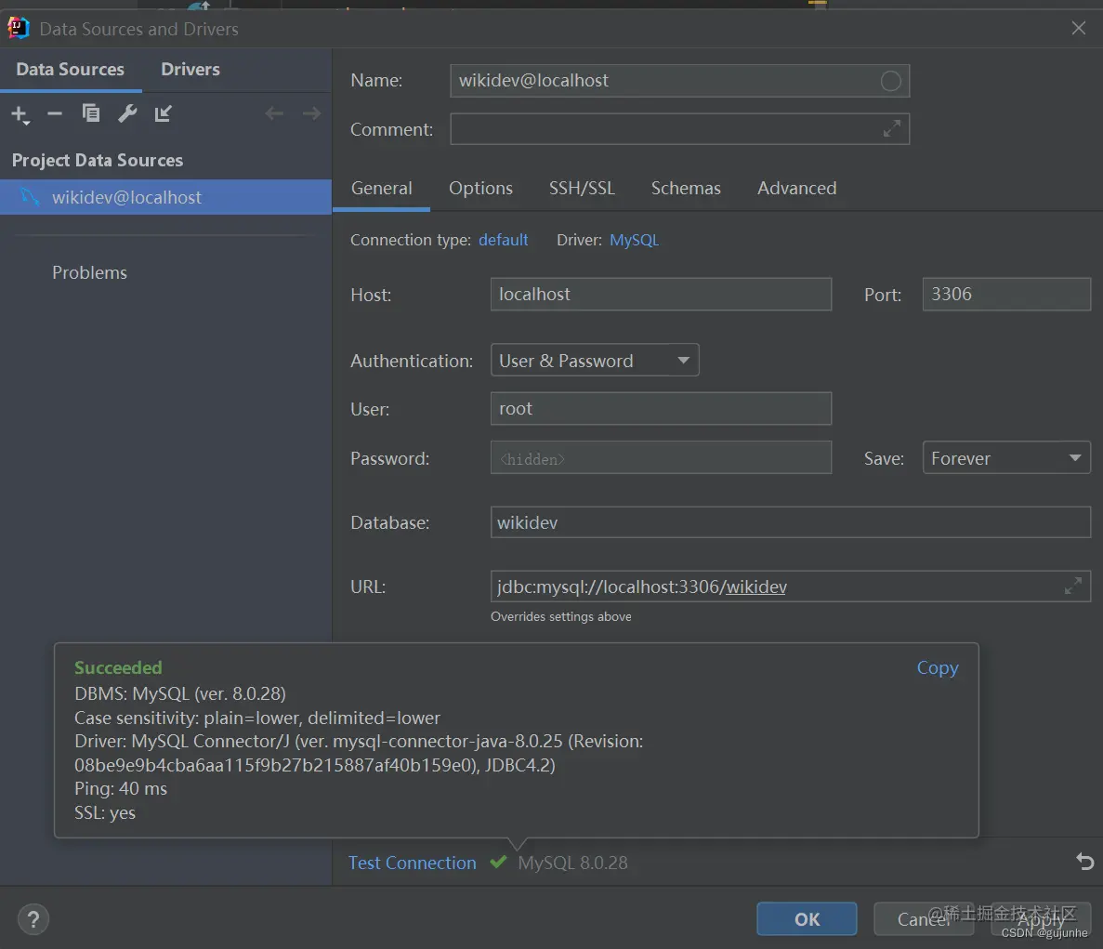Viewport: 1103px width, 949px height.
Task: Click green checkmark beside Test Connection
Action: [x=498, y=861]
